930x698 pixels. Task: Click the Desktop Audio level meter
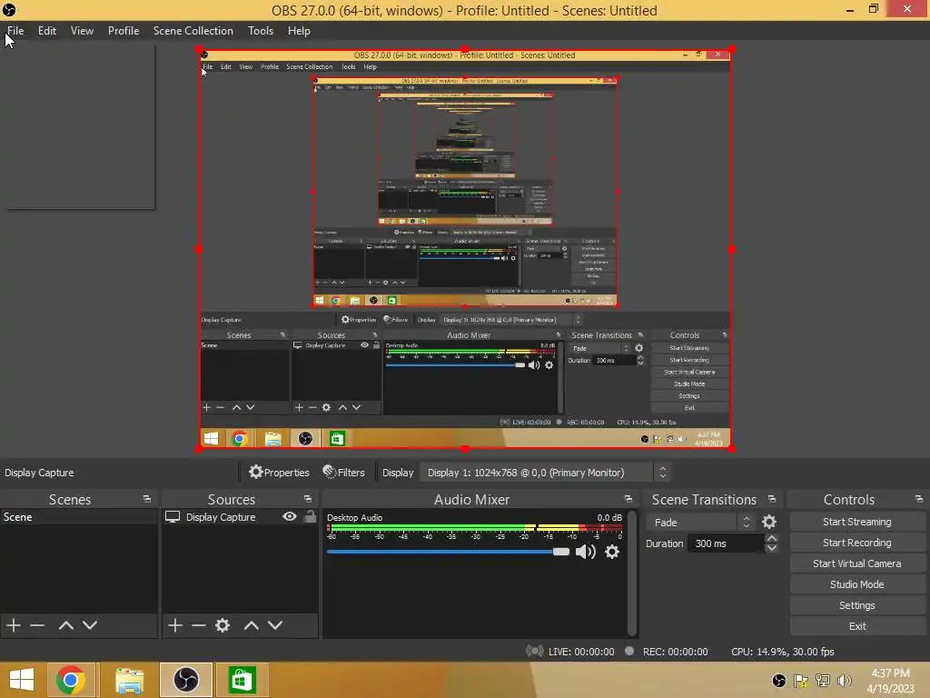(x=474, y=527)
